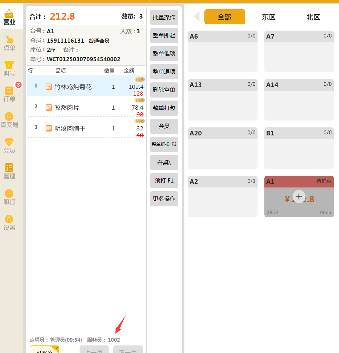Click 整单即起 button
The width and height of the screenshot is (339, 353).
tap(164, 36)
